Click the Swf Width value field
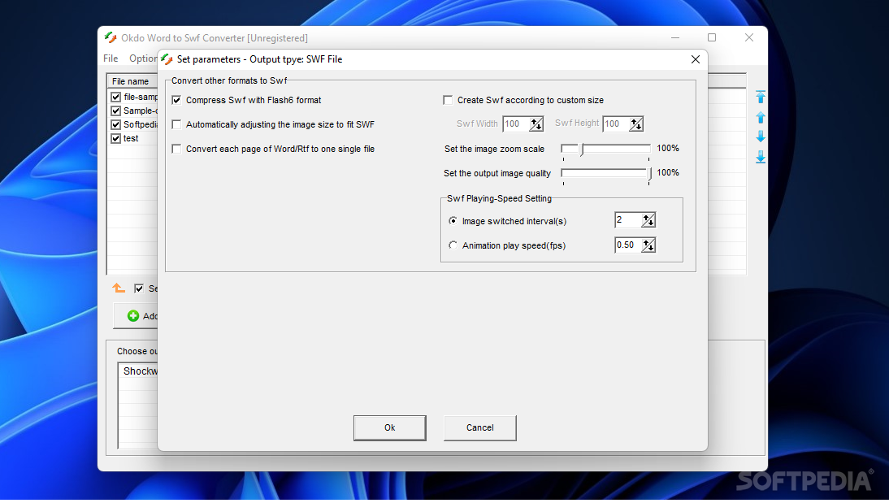 [516, 124]
